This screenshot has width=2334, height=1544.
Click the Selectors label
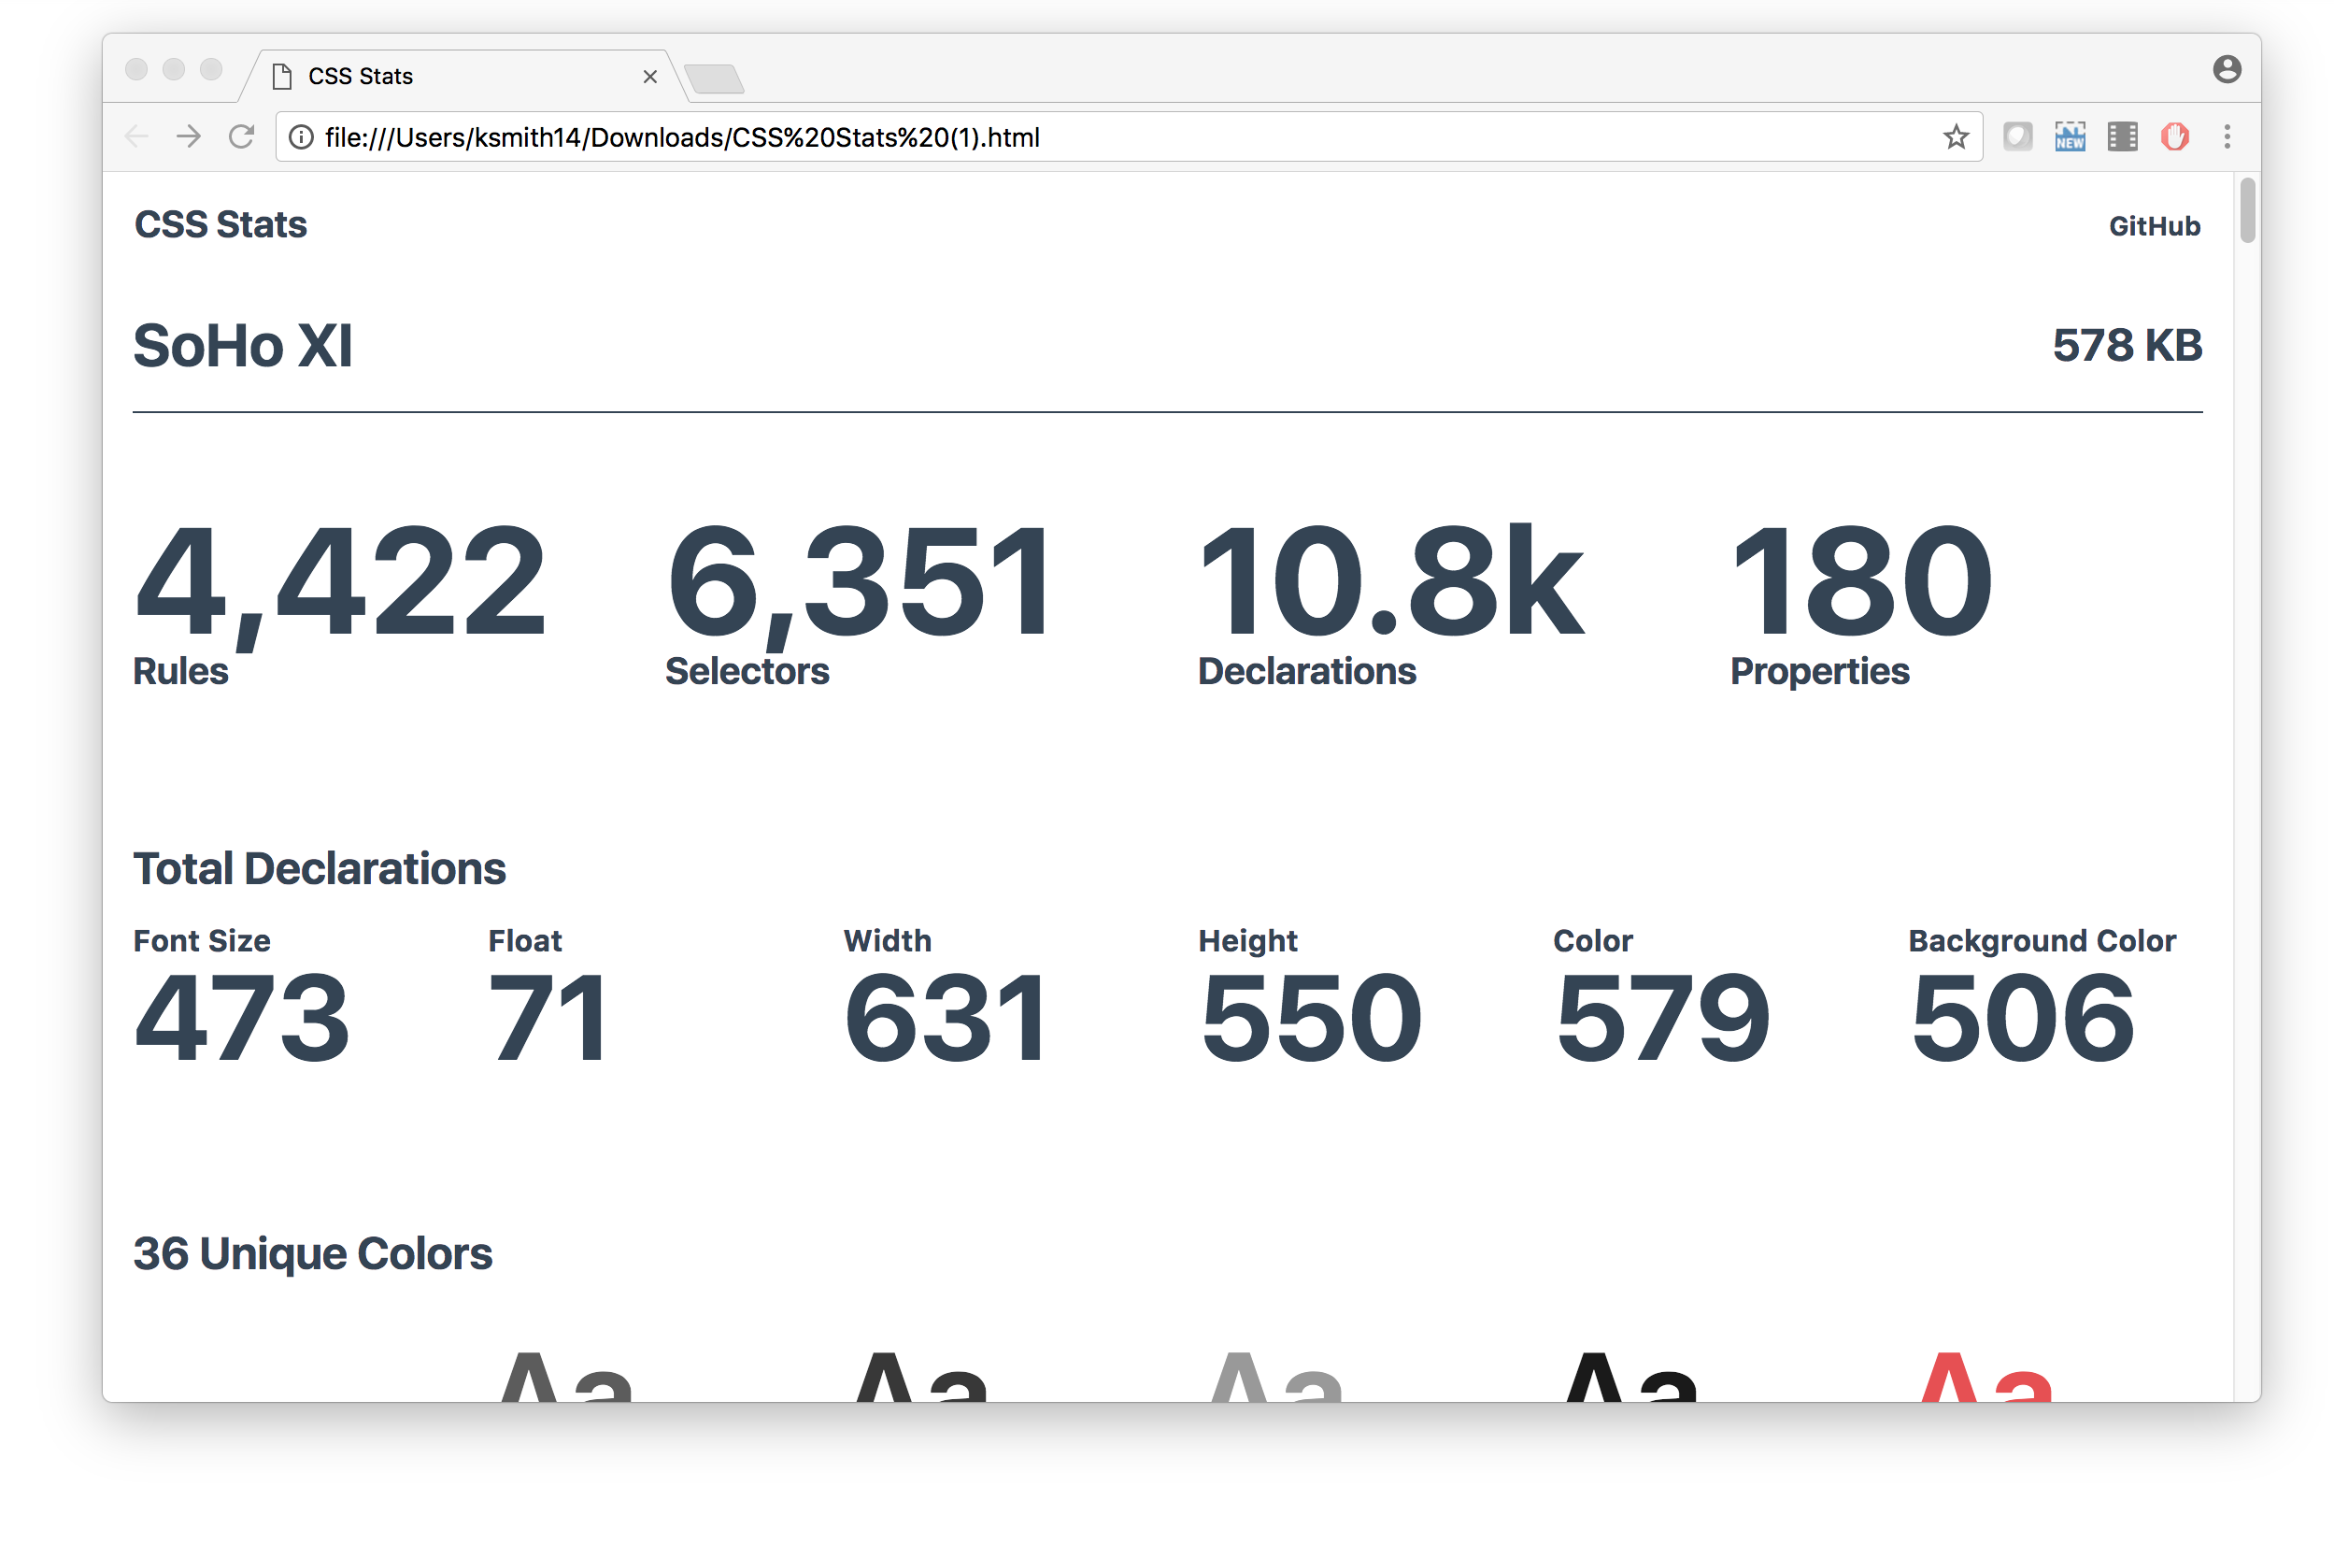click(747, 672)
